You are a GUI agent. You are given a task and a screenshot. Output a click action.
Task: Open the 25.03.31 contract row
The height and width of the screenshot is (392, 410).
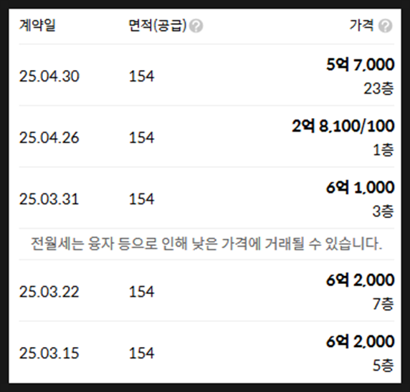(206, 198)
